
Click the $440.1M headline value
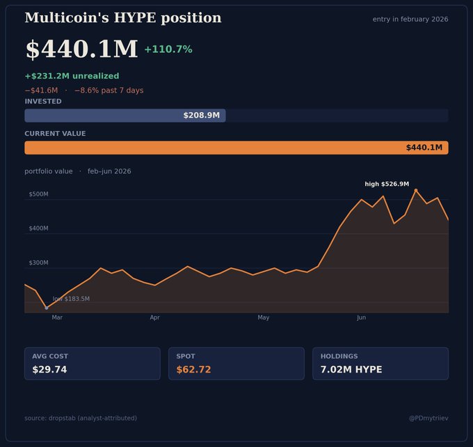click(82, 49)
